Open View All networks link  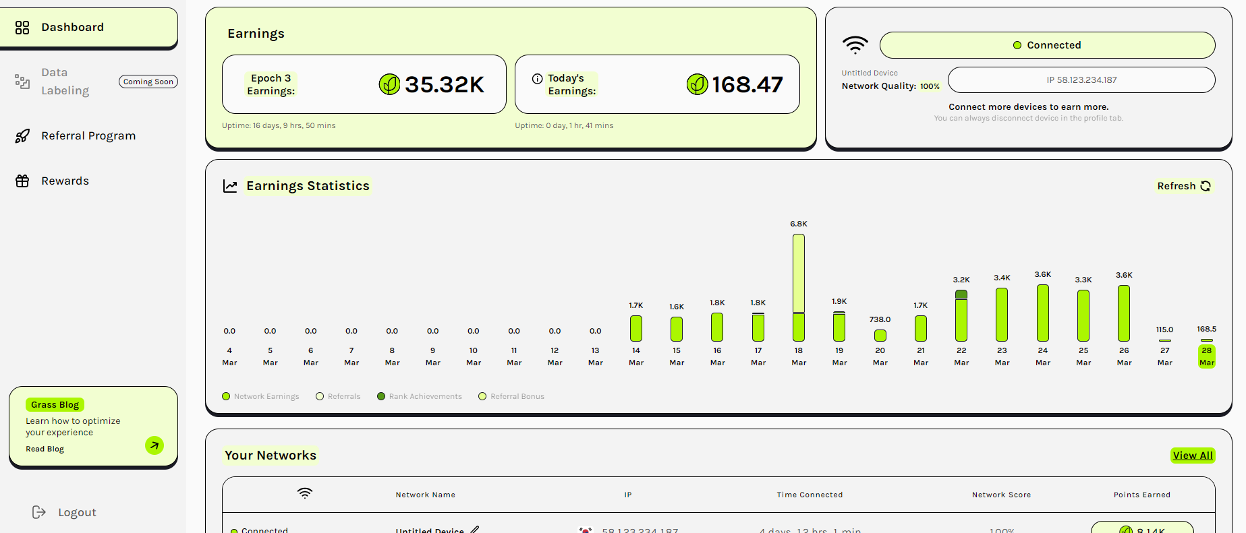tap(1193, 456)
